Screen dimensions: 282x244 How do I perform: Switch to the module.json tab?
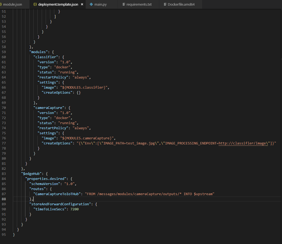tap(12, 5)
